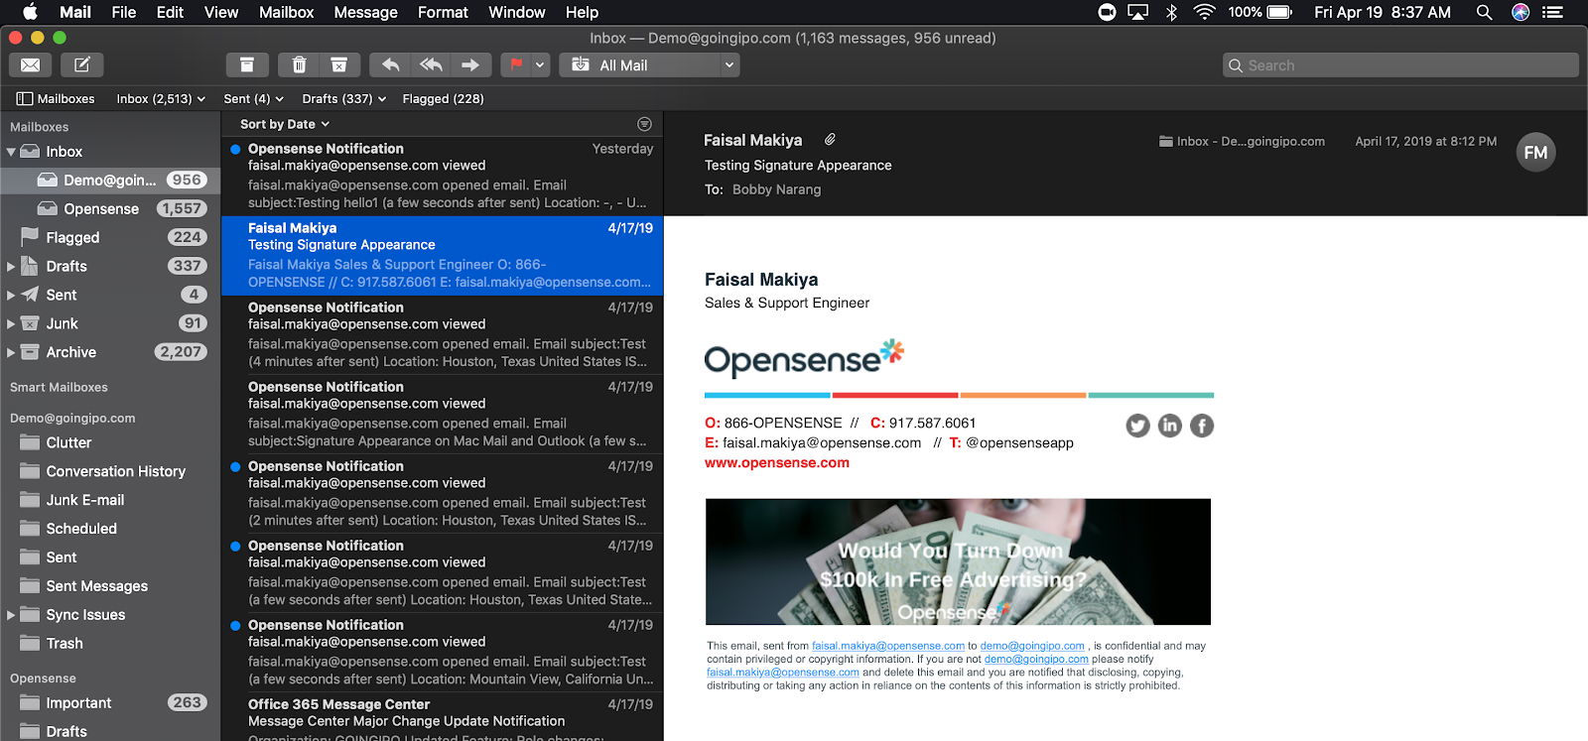
Task: Open the Conversation History folder
Action: click(110, 472)
